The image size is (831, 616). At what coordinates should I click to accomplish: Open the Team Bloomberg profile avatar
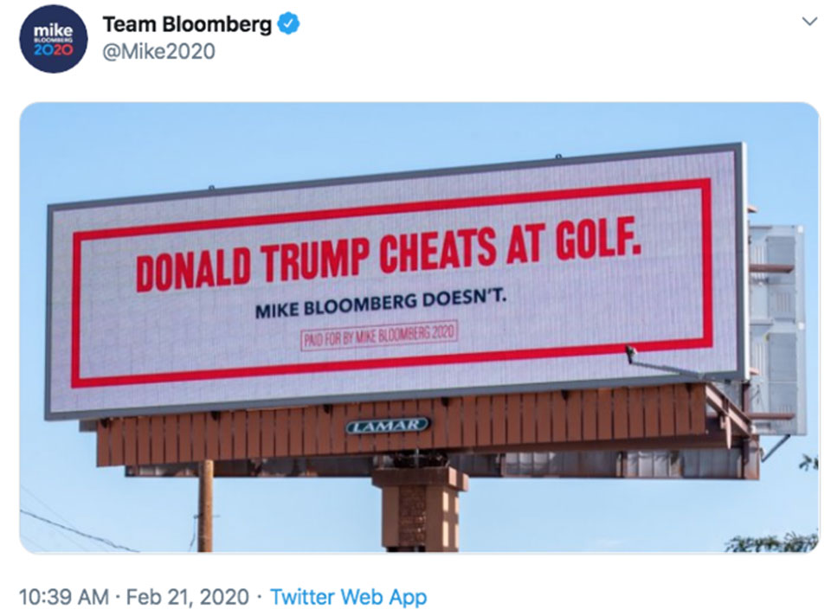click(53, 39)
